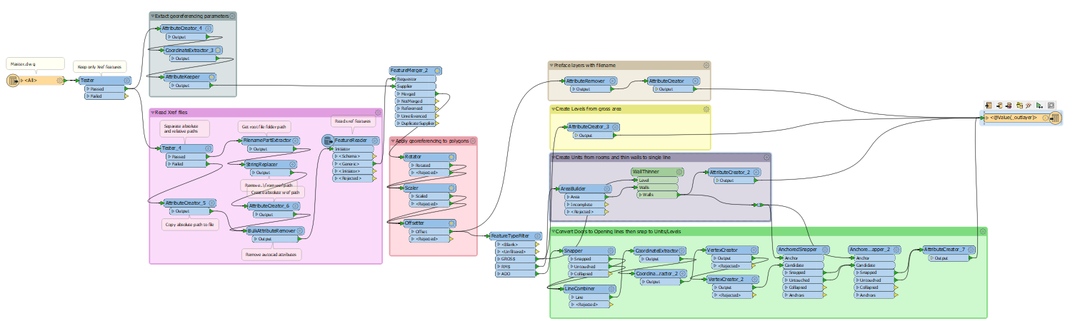This screenshot has width=1065, height=326.
Task: Select Keep only Xref features annotation
Action: tap(101, 66)
